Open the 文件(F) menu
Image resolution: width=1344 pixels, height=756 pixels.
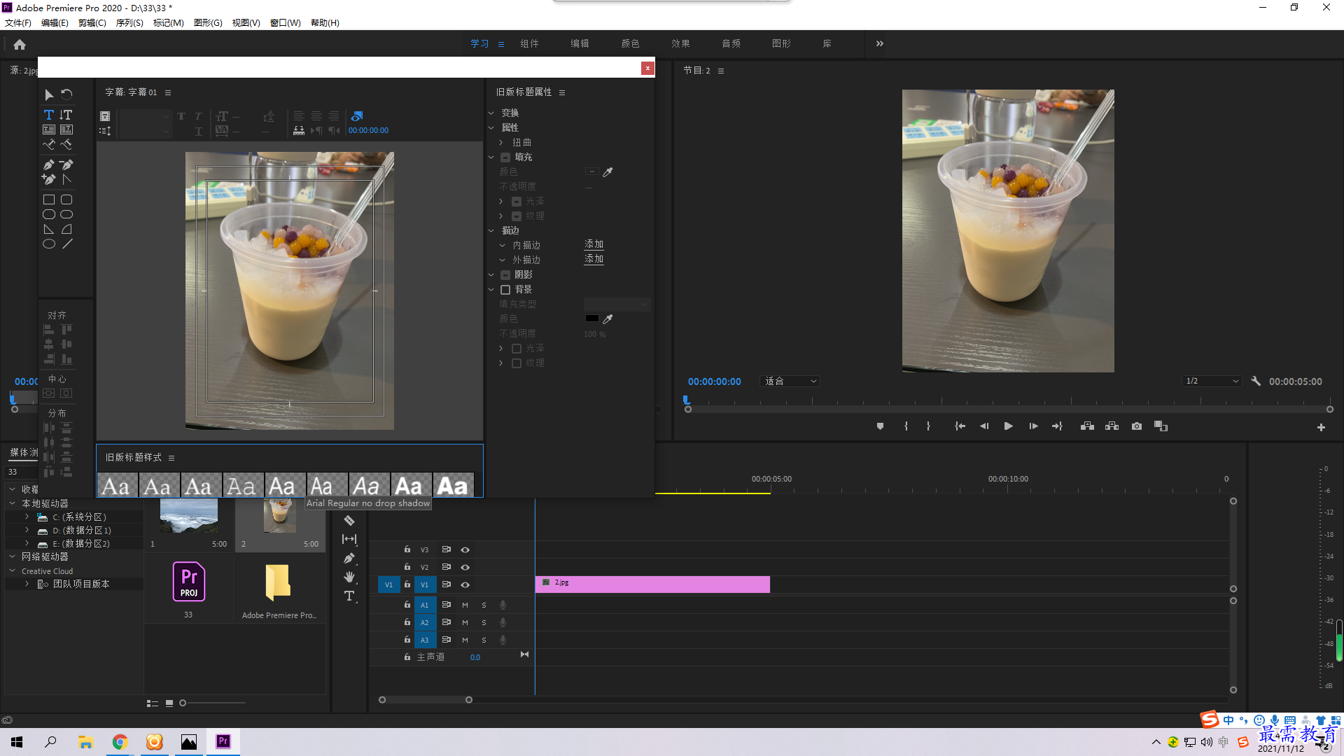pyautogui.click(x=18, y=23)
